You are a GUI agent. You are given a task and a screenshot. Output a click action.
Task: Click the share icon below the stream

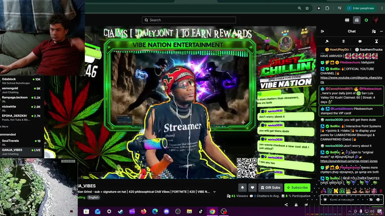coord(286,205)
